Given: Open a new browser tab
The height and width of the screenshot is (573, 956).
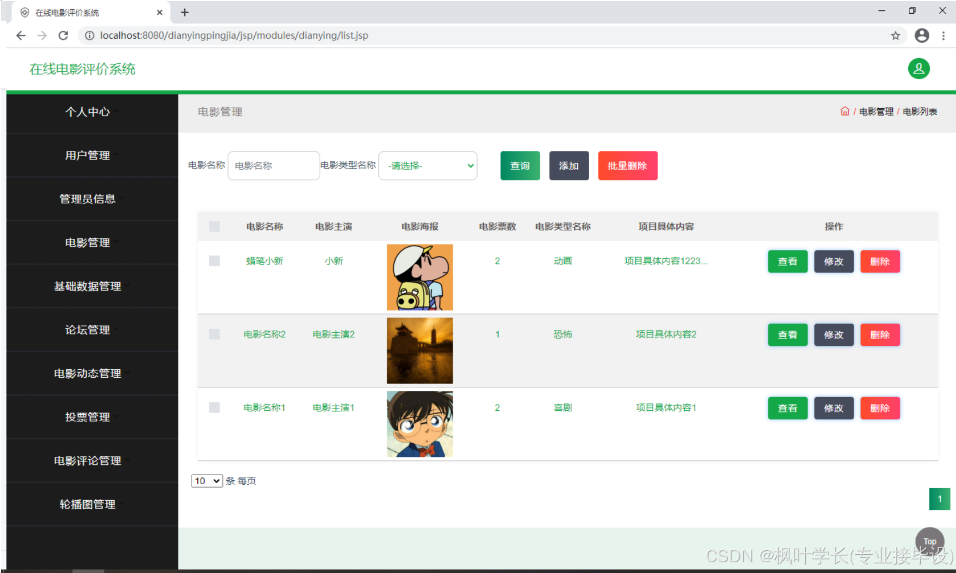Looking at the screenshot, I should (x=185, y=12).
